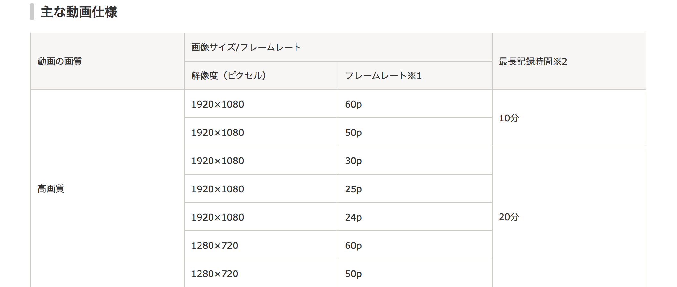The image size is (677, 287).
Task: Click the フレームレート※1 column header
Action: [415, 75]
